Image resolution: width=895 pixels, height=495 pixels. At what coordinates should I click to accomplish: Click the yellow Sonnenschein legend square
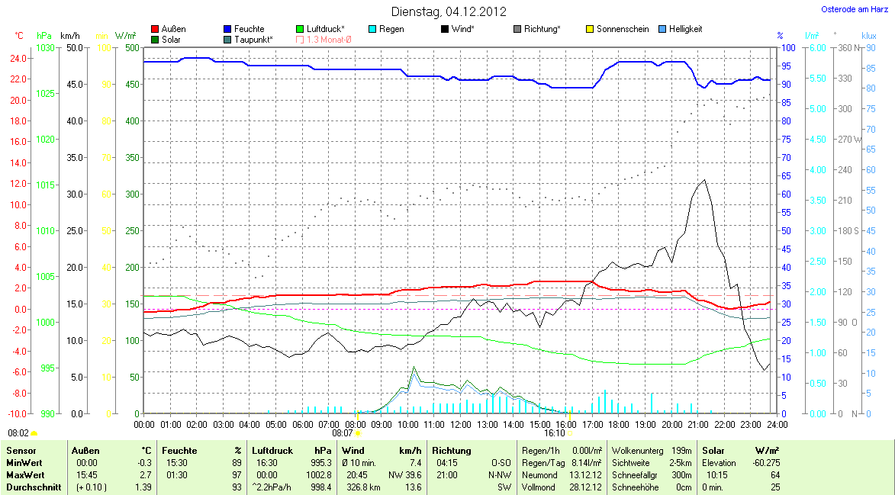click(x=590, y=29)
